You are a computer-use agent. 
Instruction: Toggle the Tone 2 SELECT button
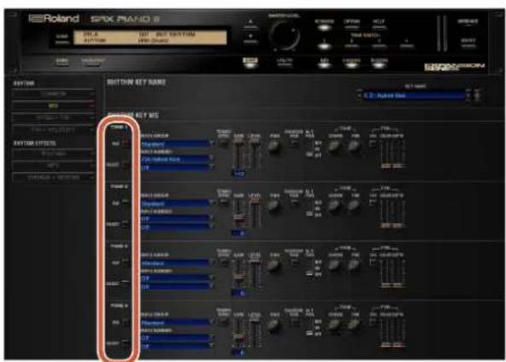click(x=126, y=223)
